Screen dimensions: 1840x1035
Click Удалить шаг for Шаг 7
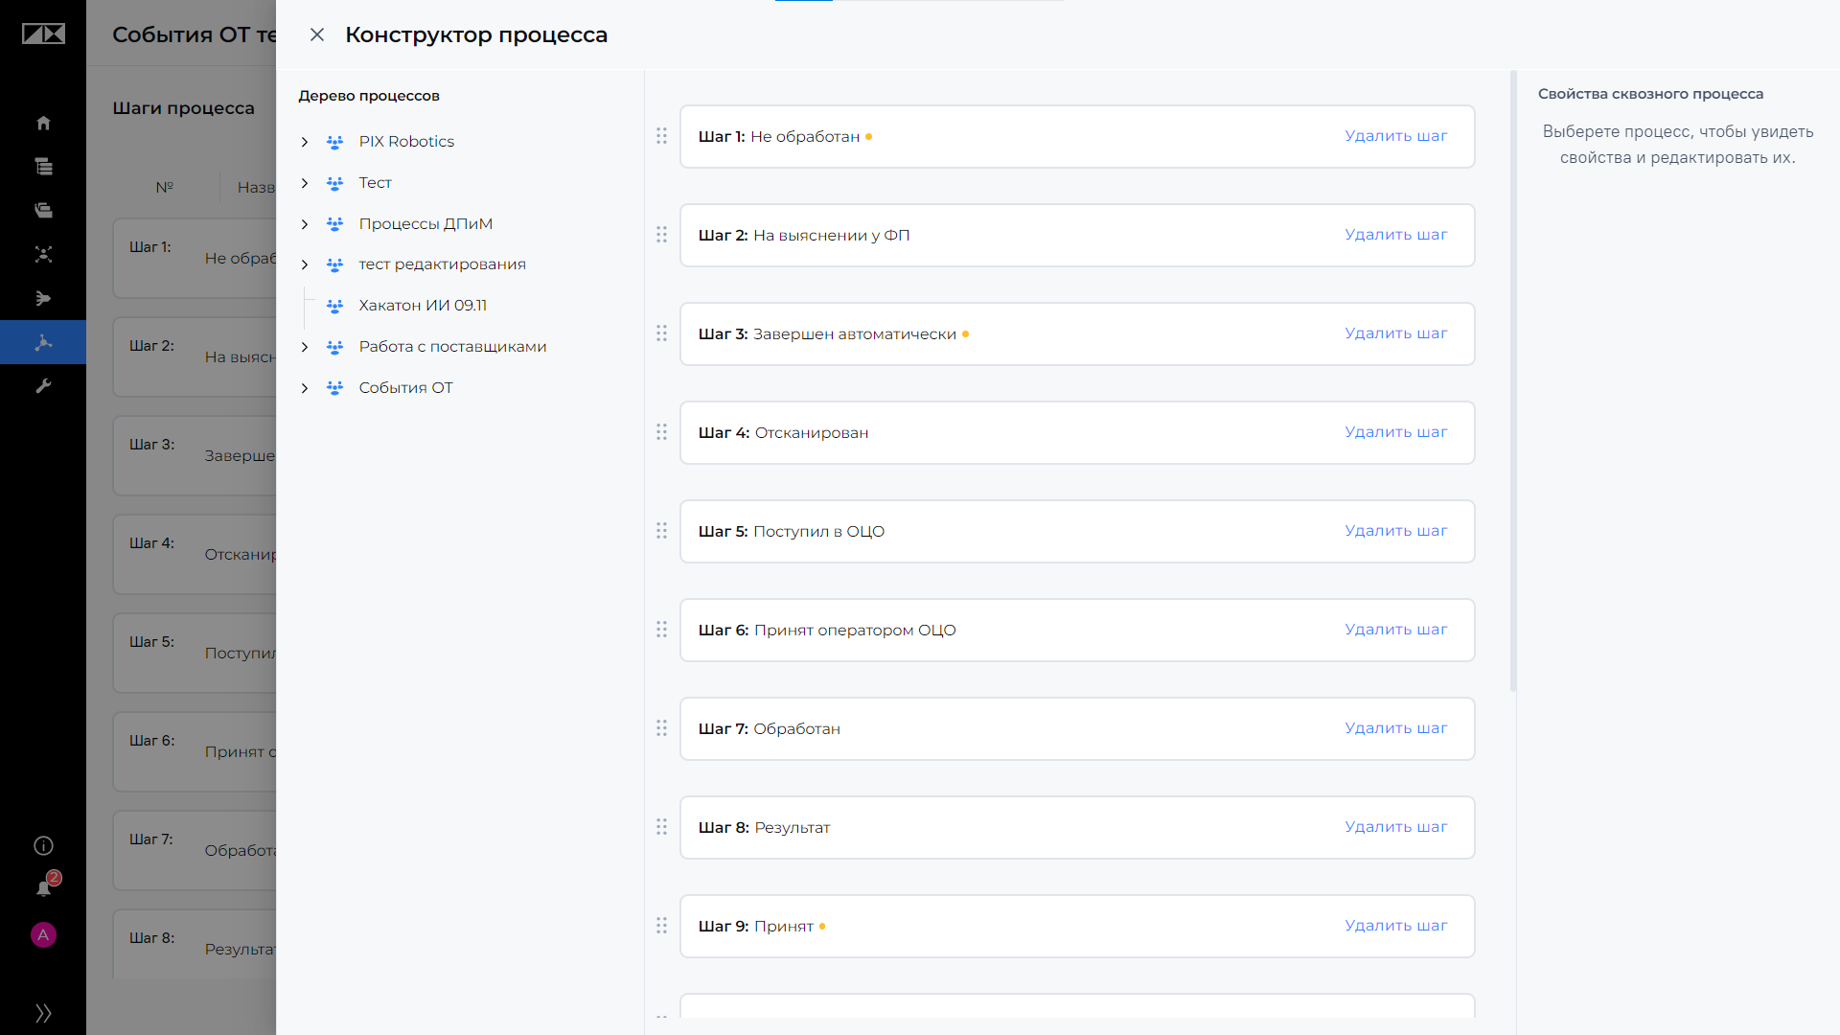[1395, 728]
